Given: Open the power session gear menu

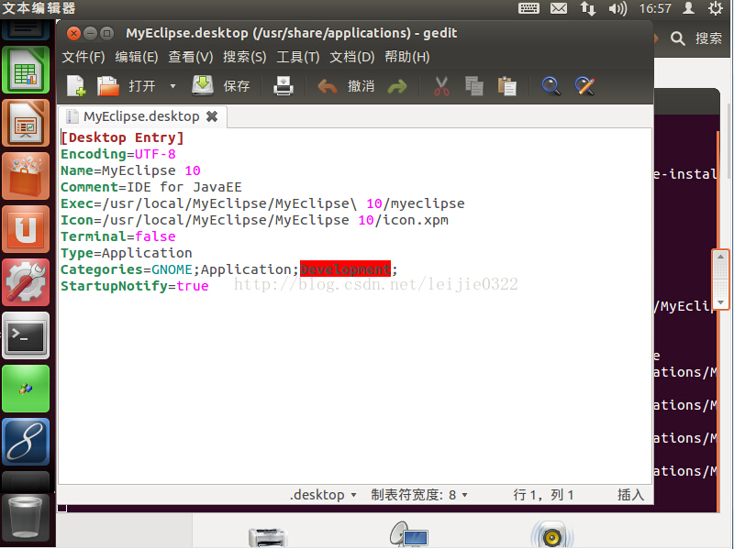Looking at the screenshot, I should pyautogui.click(x=716, y=8).
